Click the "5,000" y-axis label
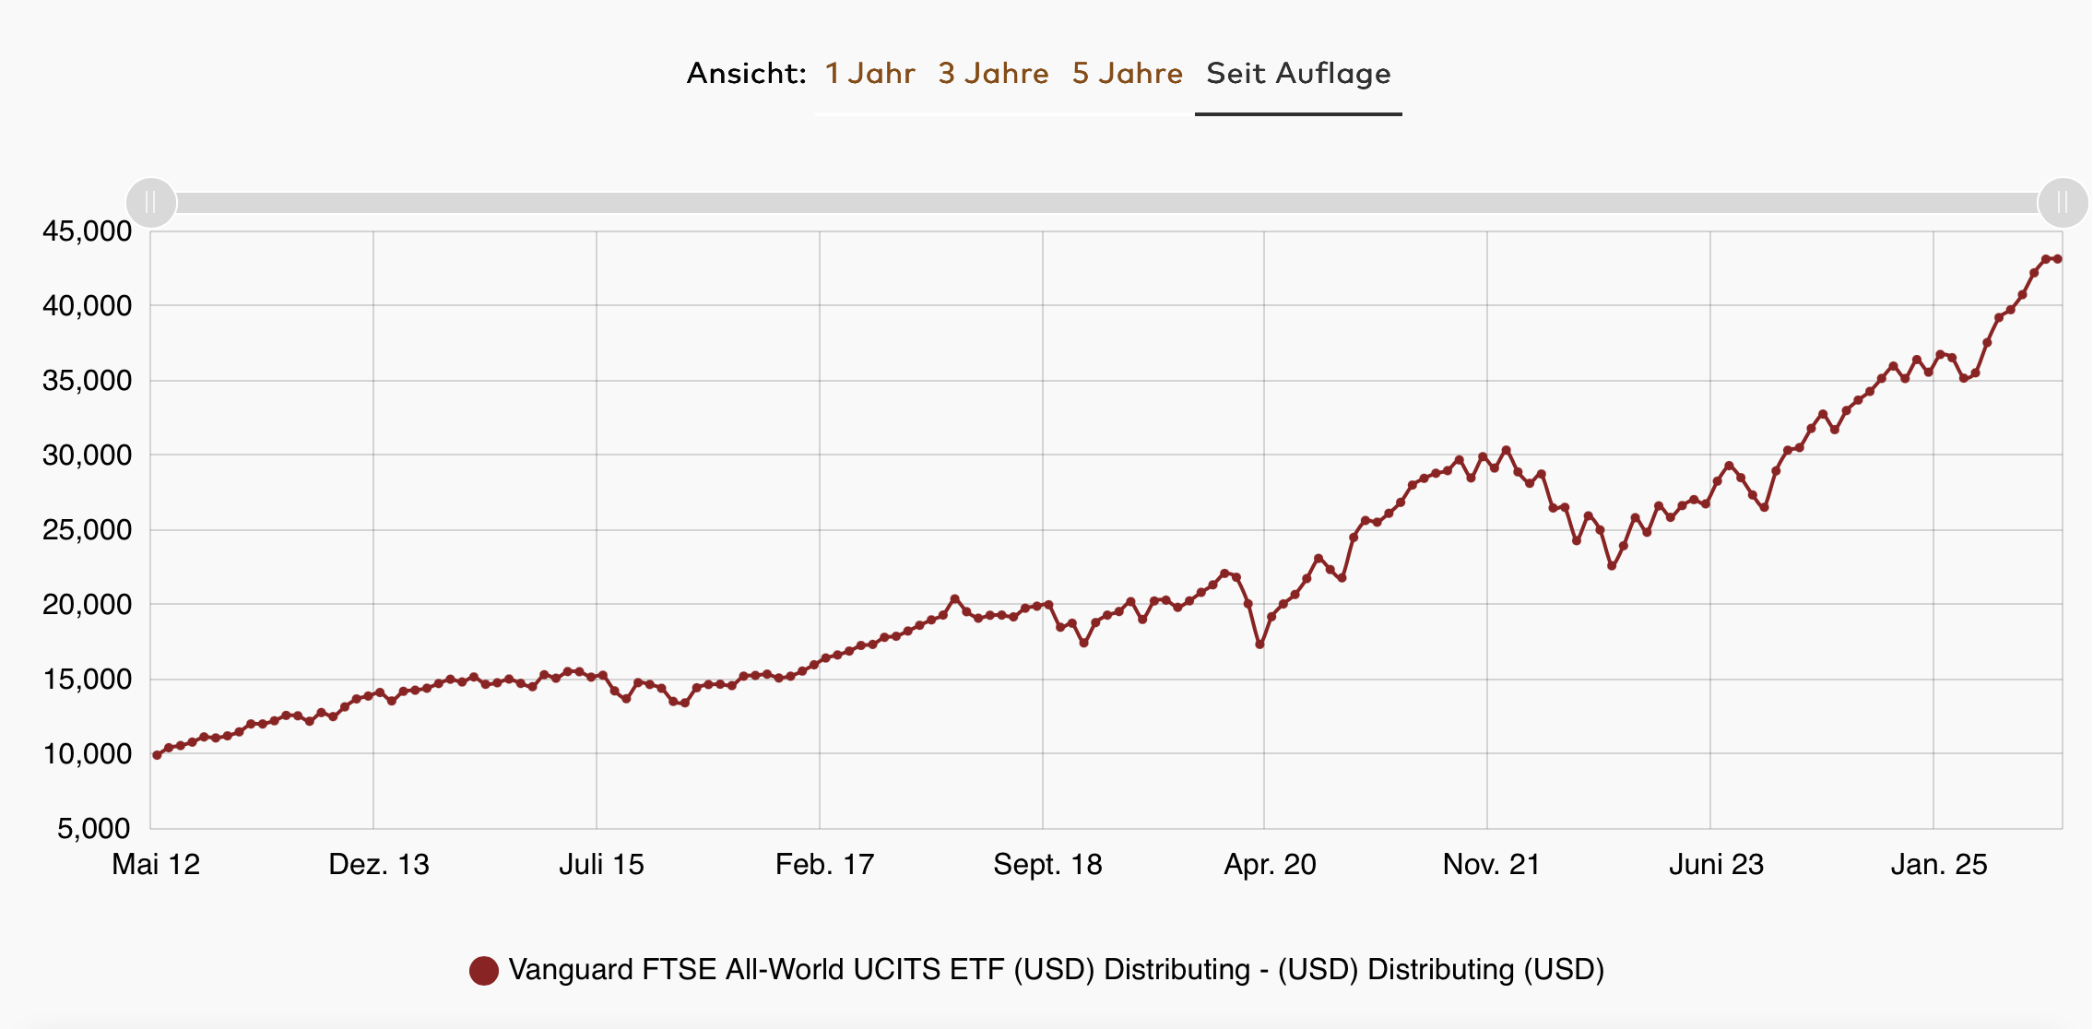Screen dimensions: 2093x1029 click(94, 829)
